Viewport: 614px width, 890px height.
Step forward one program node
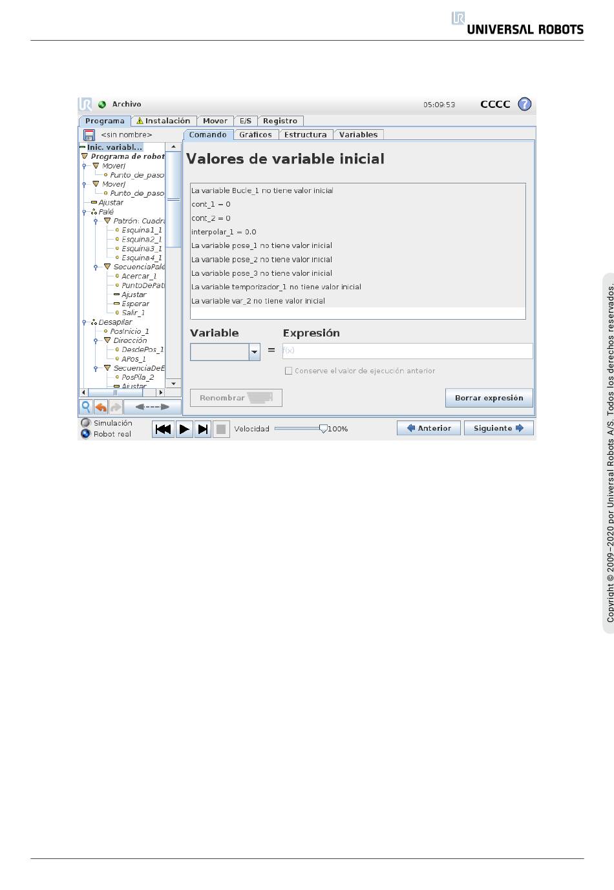[203, 429]
